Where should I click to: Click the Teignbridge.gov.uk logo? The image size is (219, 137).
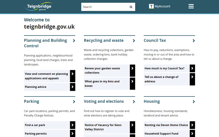pos(38,7)
